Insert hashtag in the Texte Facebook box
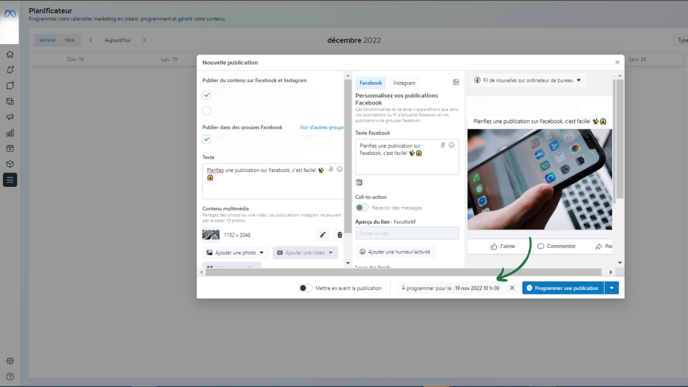The width and height of the screenshot is (688, 387). [x=443, y=145]
